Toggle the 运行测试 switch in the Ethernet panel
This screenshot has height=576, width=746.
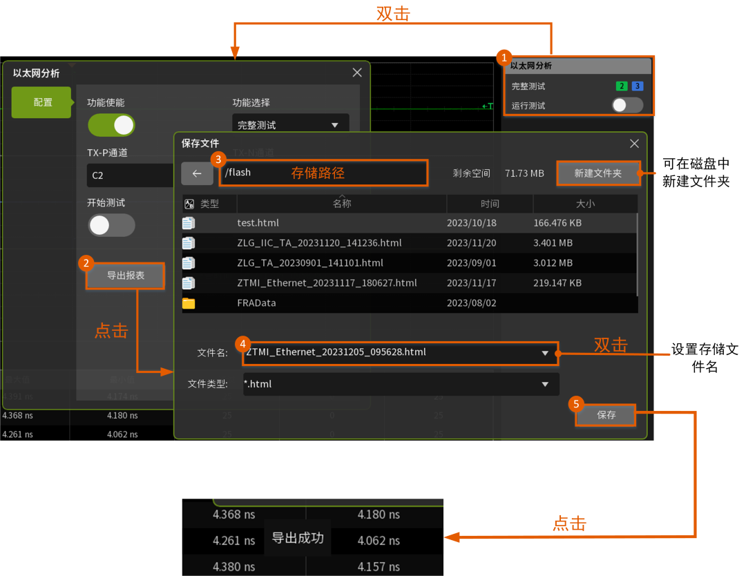click(x=627, y=104)
